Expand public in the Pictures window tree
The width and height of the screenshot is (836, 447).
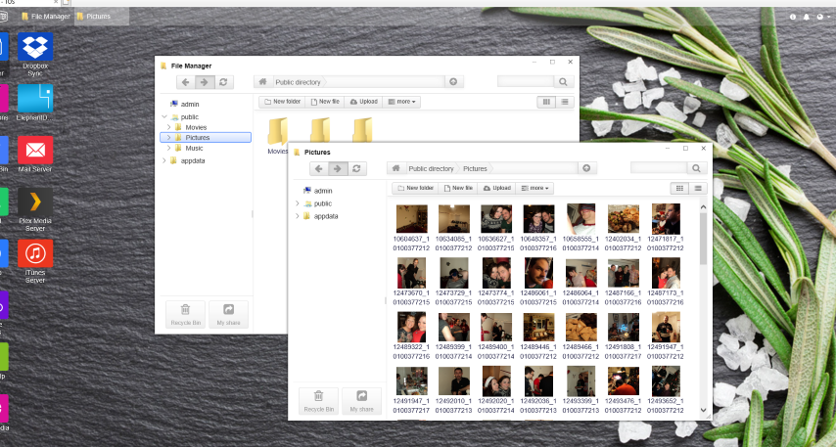coord(298,203)
